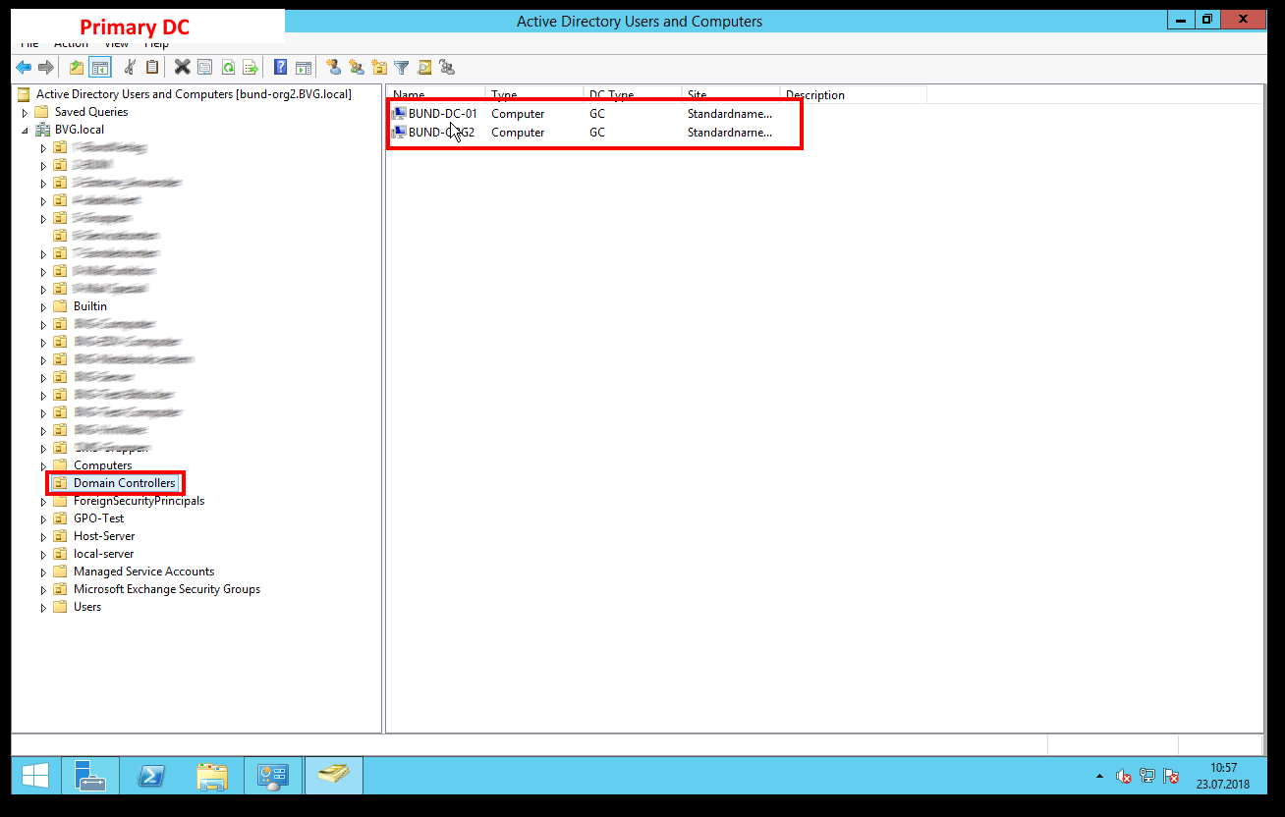Select ForeignSecurityPrincipals in the tree

point(139,501)
